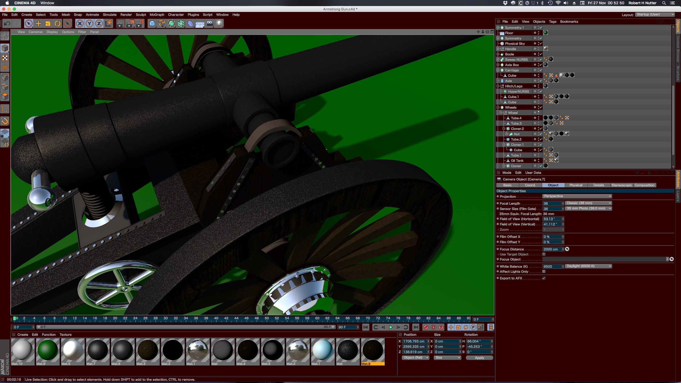
Task: Open the spline tools icon
Action: (x=162, y=24)
